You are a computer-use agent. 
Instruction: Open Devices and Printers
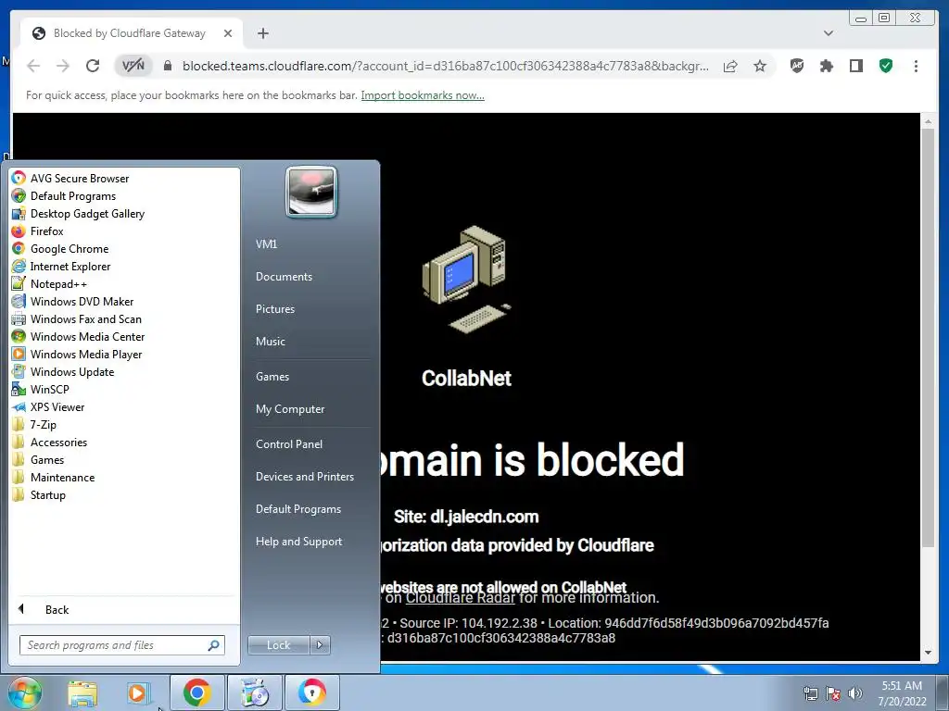[x=304, y=477]
